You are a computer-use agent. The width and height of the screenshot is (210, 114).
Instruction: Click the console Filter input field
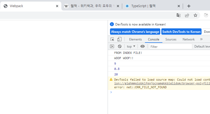171,46
